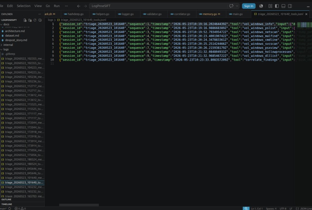Click Ln 1, Col 1 in status bar

pyautogui.click(x=257, y=208)
